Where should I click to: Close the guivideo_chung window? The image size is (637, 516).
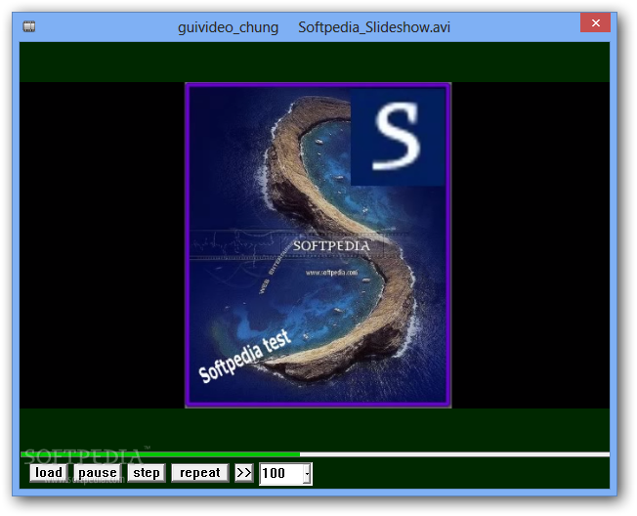[595, 22]
